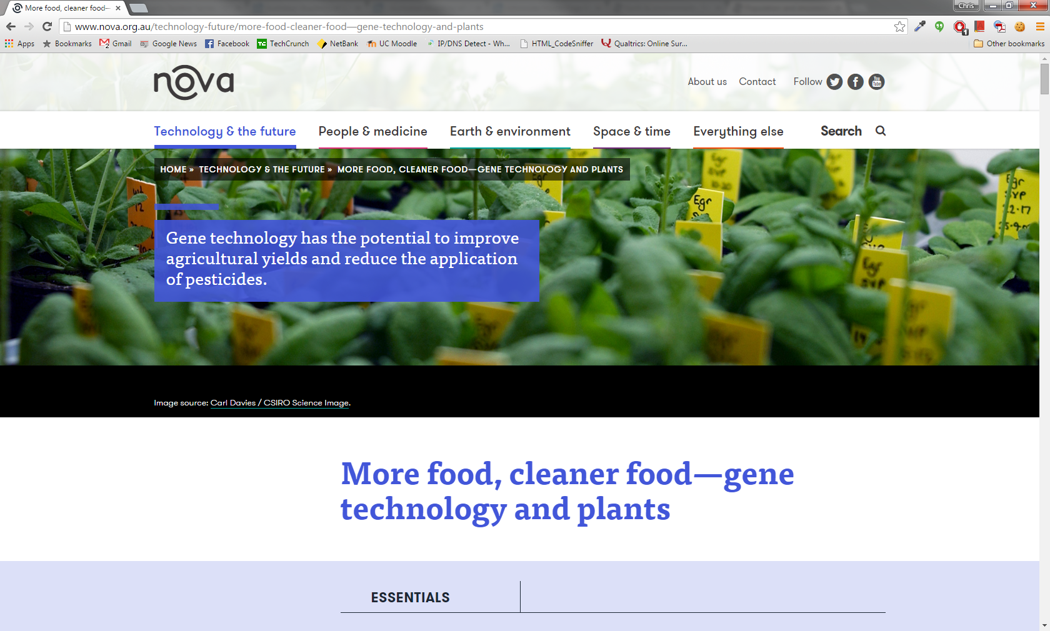Reload the page with refresh icon
1050x631 pixels.
tap(47, 26)
